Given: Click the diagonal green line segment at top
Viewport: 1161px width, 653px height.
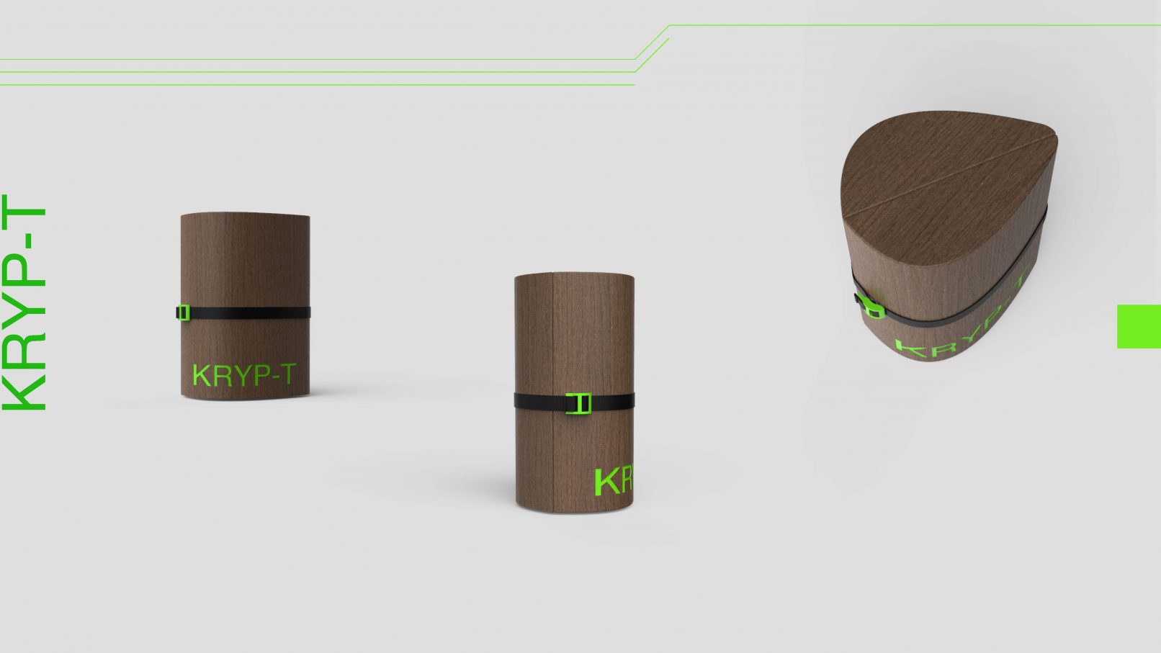Looking at the screenshot, I should 652,42.
